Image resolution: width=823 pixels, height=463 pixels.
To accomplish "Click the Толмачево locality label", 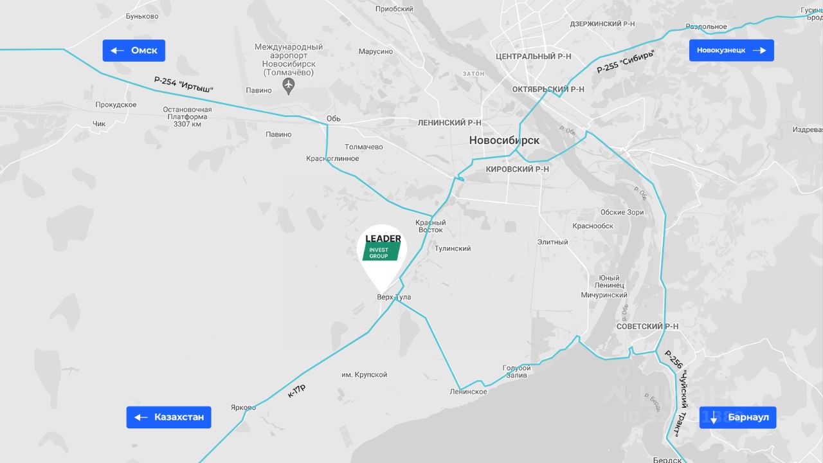I will 364,147.
